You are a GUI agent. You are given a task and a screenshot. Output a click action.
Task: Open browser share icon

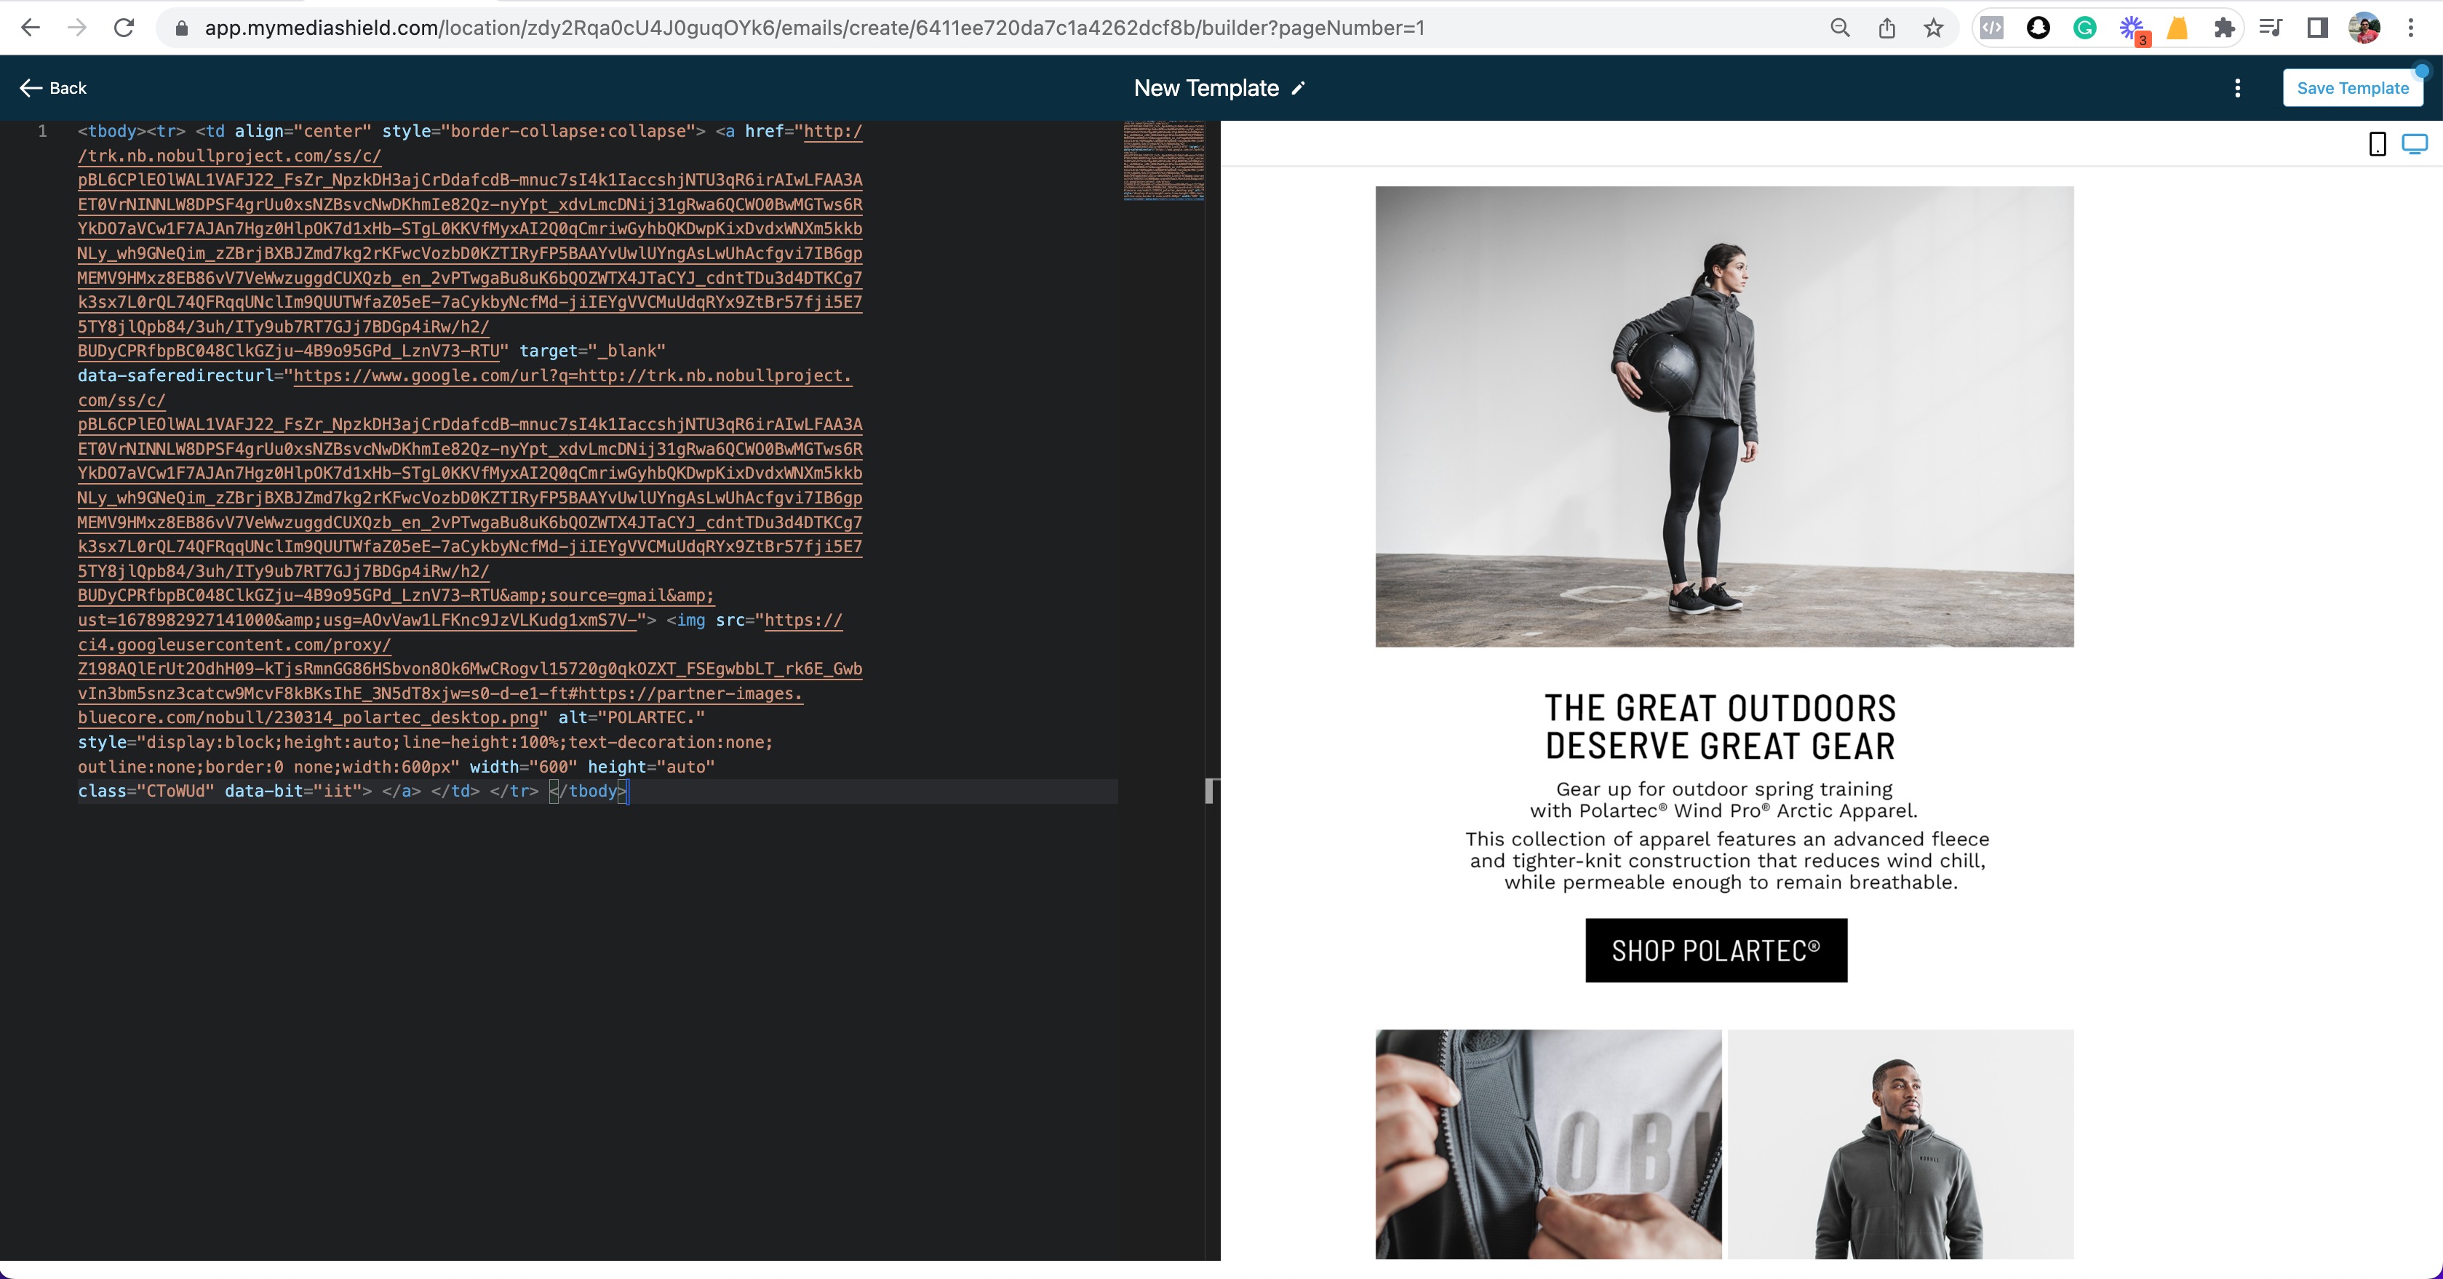click(1887, 28)
